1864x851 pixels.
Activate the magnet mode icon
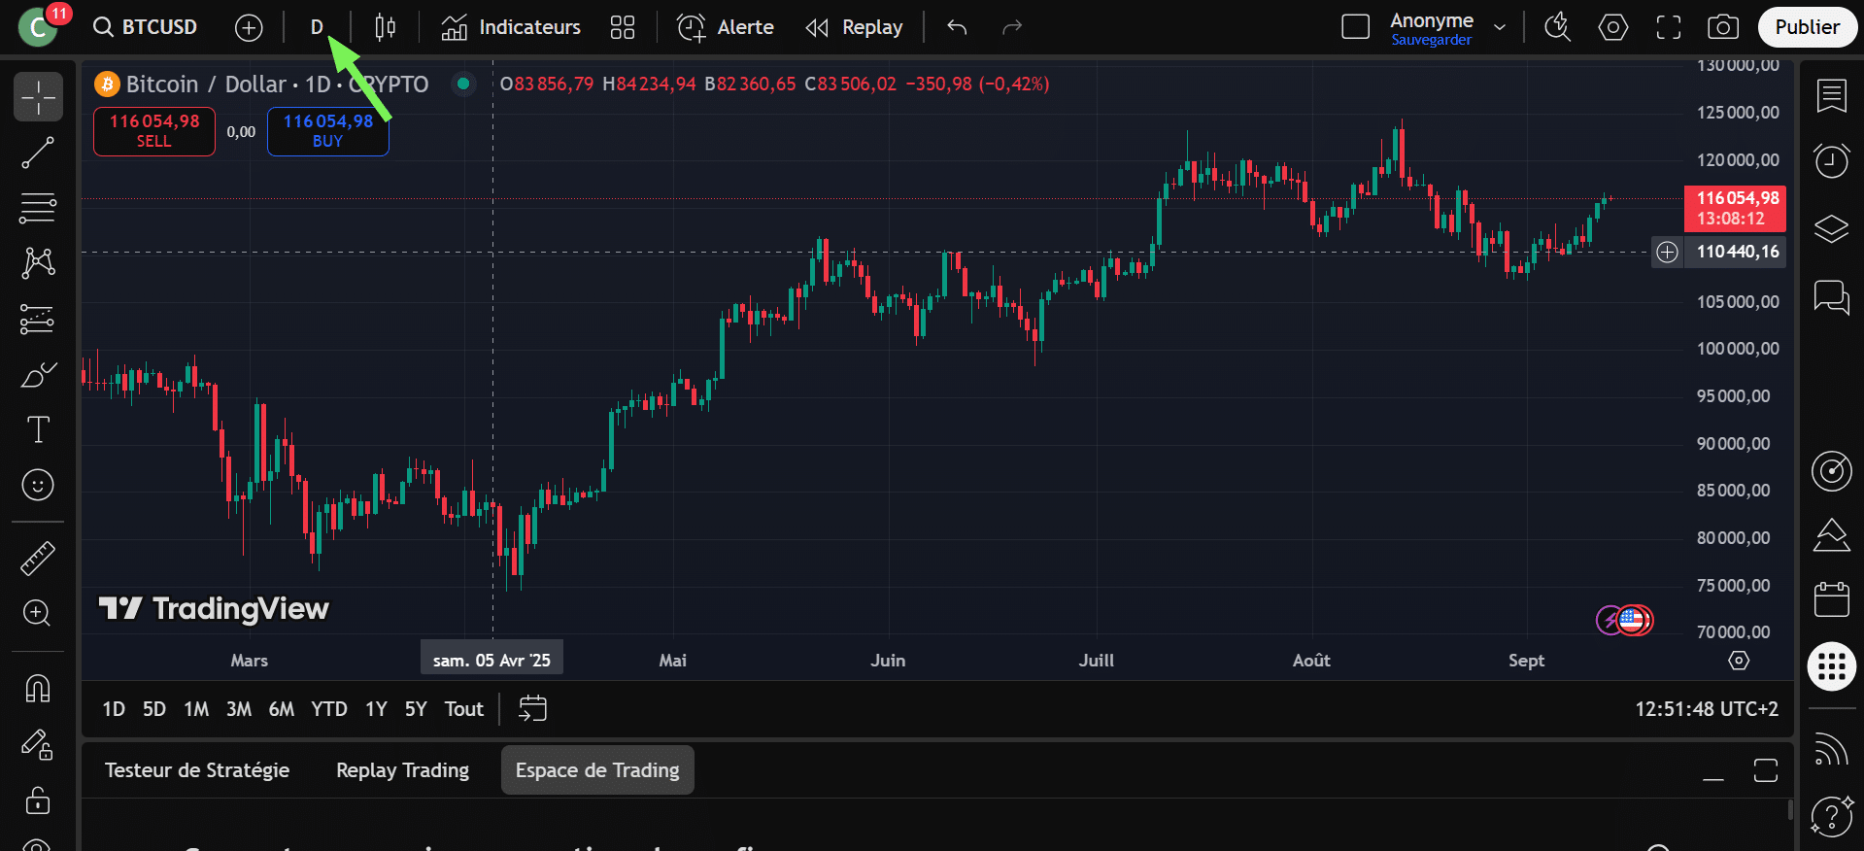tap(38, 689)
